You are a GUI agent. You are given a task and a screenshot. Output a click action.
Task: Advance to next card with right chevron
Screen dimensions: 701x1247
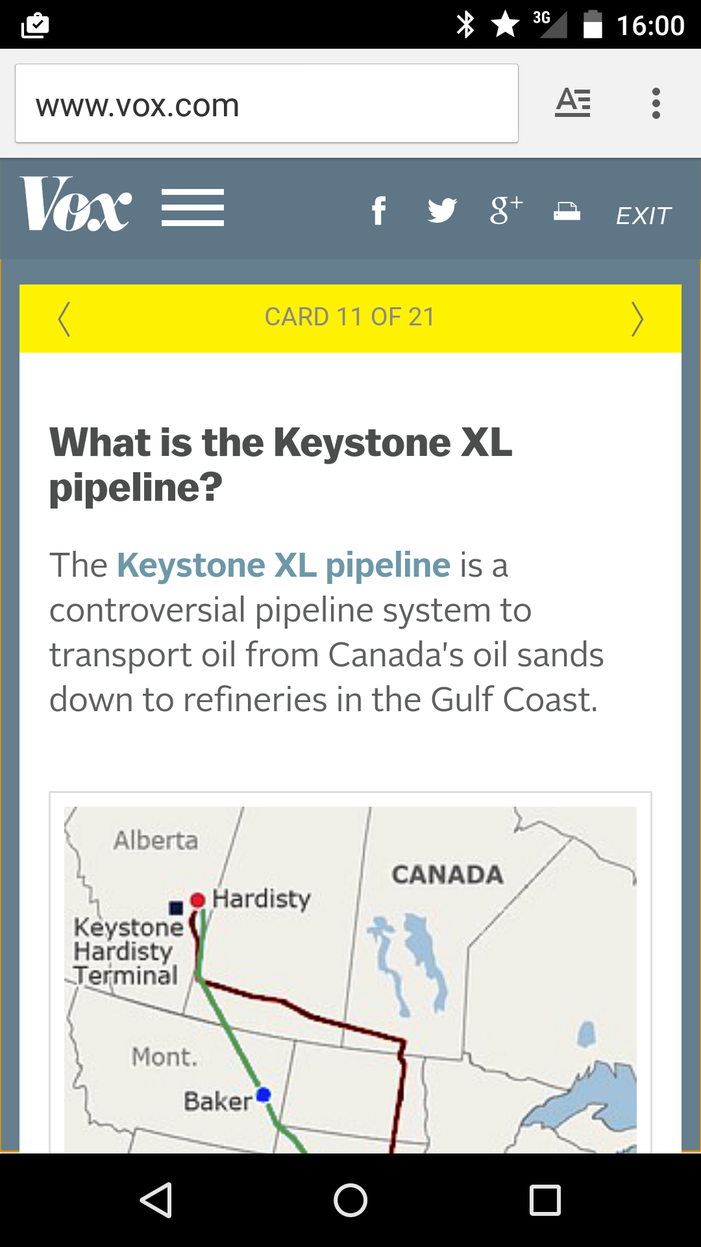pos(637,319)
